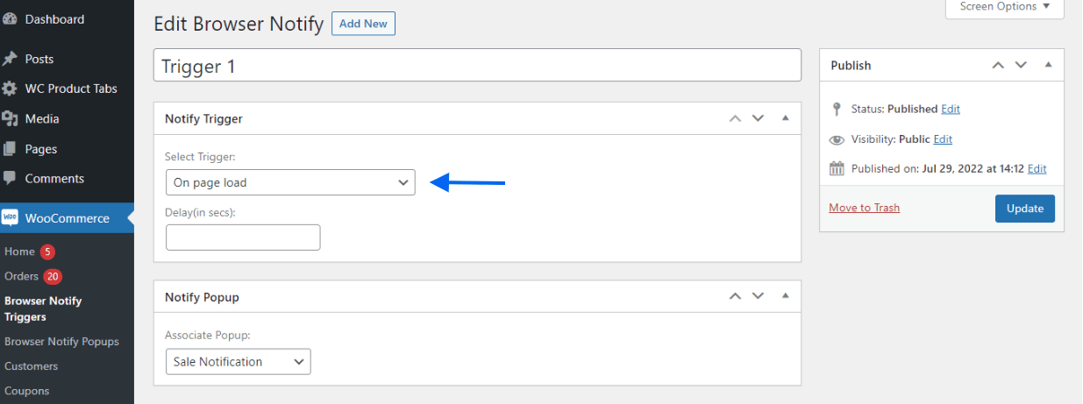Open the Associate Popup dropdown

pos(239,361)
